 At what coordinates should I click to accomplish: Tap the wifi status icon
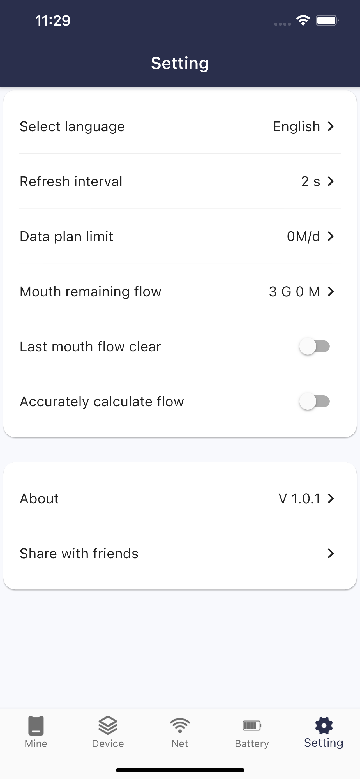[x=303, y=20]
